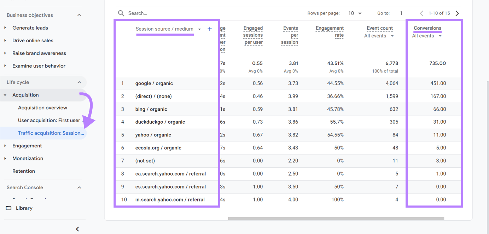Sort the table by the Engagement rate column
Screen dimensions: 489x234
(330, 31)
